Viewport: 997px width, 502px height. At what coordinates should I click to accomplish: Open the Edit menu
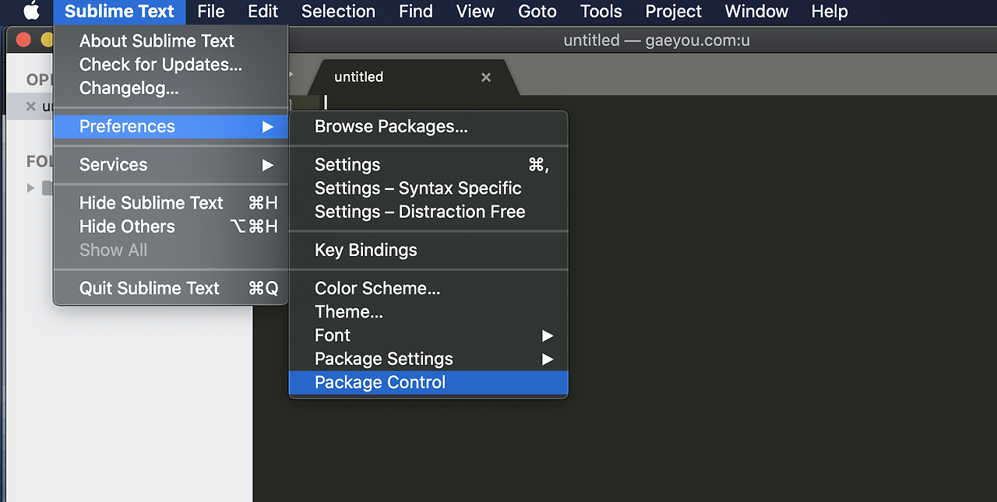coord(263,12)
